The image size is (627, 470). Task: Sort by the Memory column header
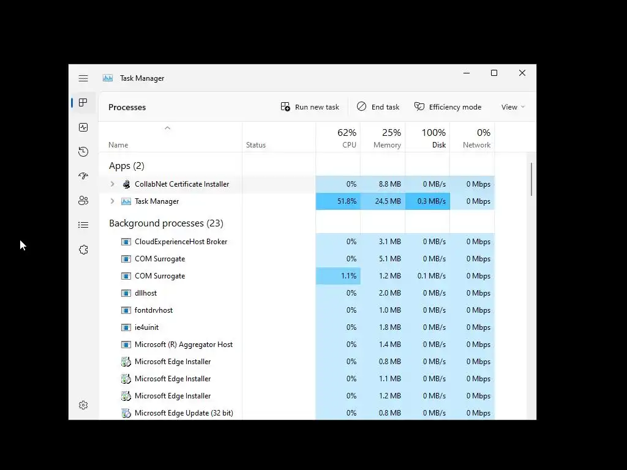383,138
